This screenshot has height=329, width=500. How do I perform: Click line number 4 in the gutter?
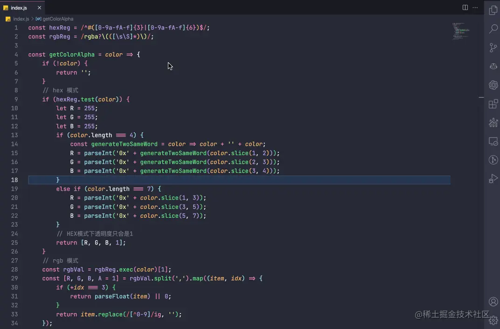click(16, 55)
